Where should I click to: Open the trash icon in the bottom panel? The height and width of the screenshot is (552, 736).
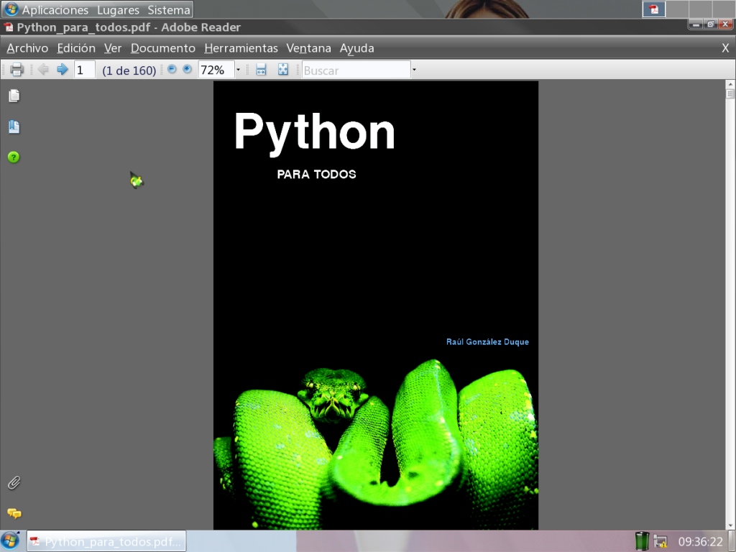(642, 541)
